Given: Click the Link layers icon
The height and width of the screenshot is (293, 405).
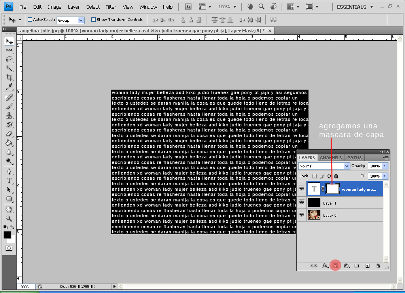Looking at the screenshot, I should (314, 266).
